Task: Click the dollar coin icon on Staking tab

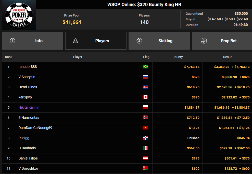Action: tap(139, 41)
